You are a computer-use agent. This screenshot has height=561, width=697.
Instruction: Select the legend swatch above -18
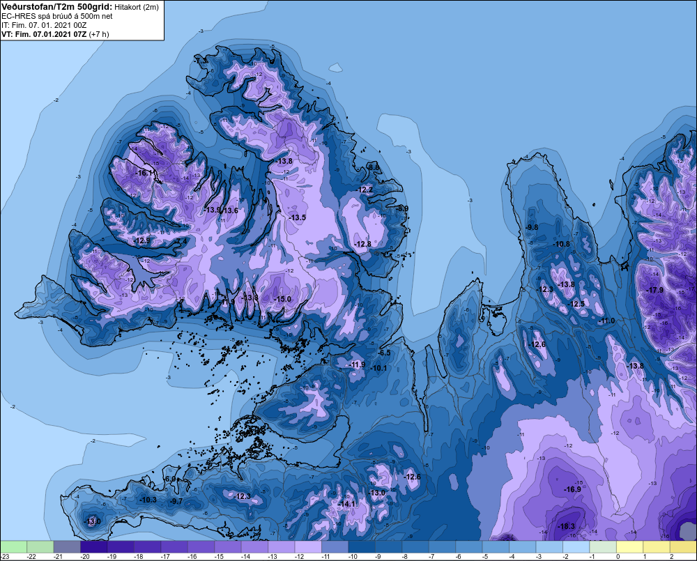(x=147, y=546)
